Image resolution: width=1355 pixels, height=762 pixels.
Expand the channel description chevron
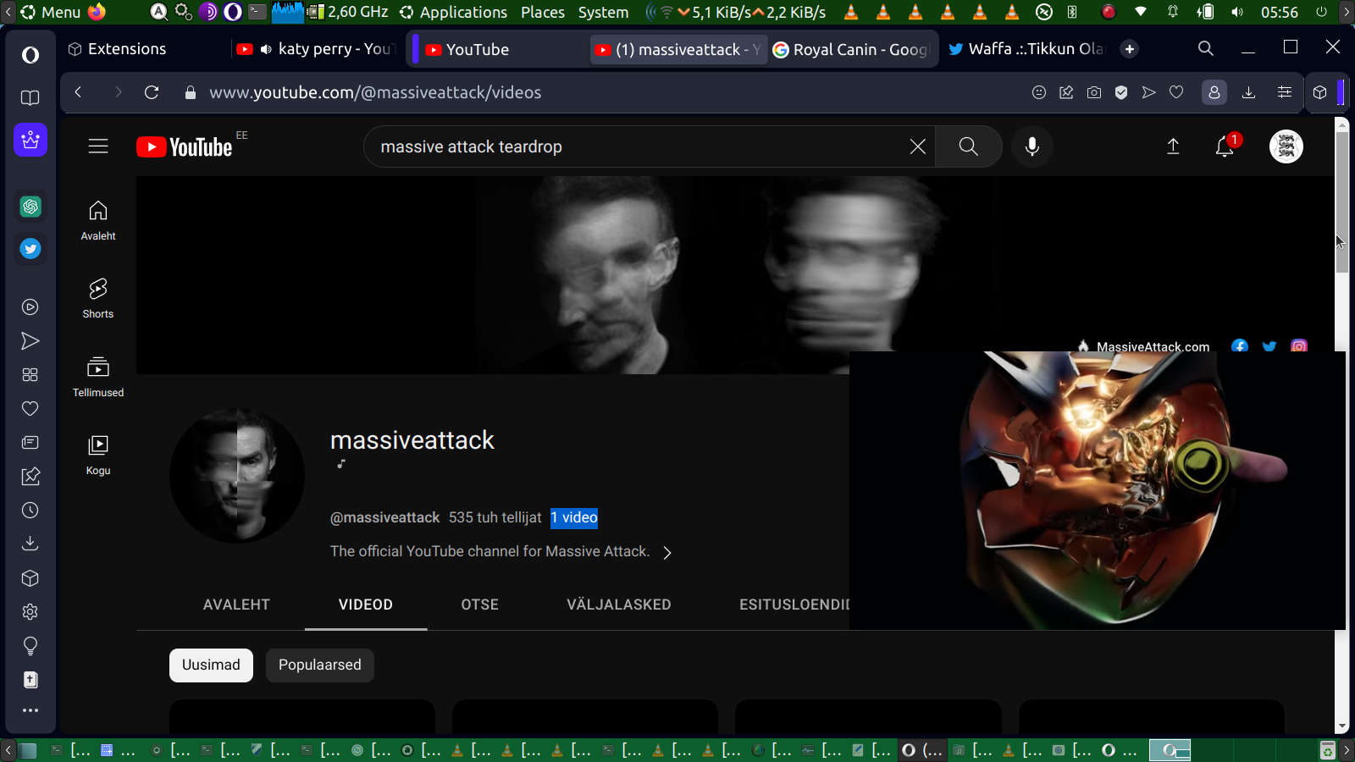coord(667,553)
